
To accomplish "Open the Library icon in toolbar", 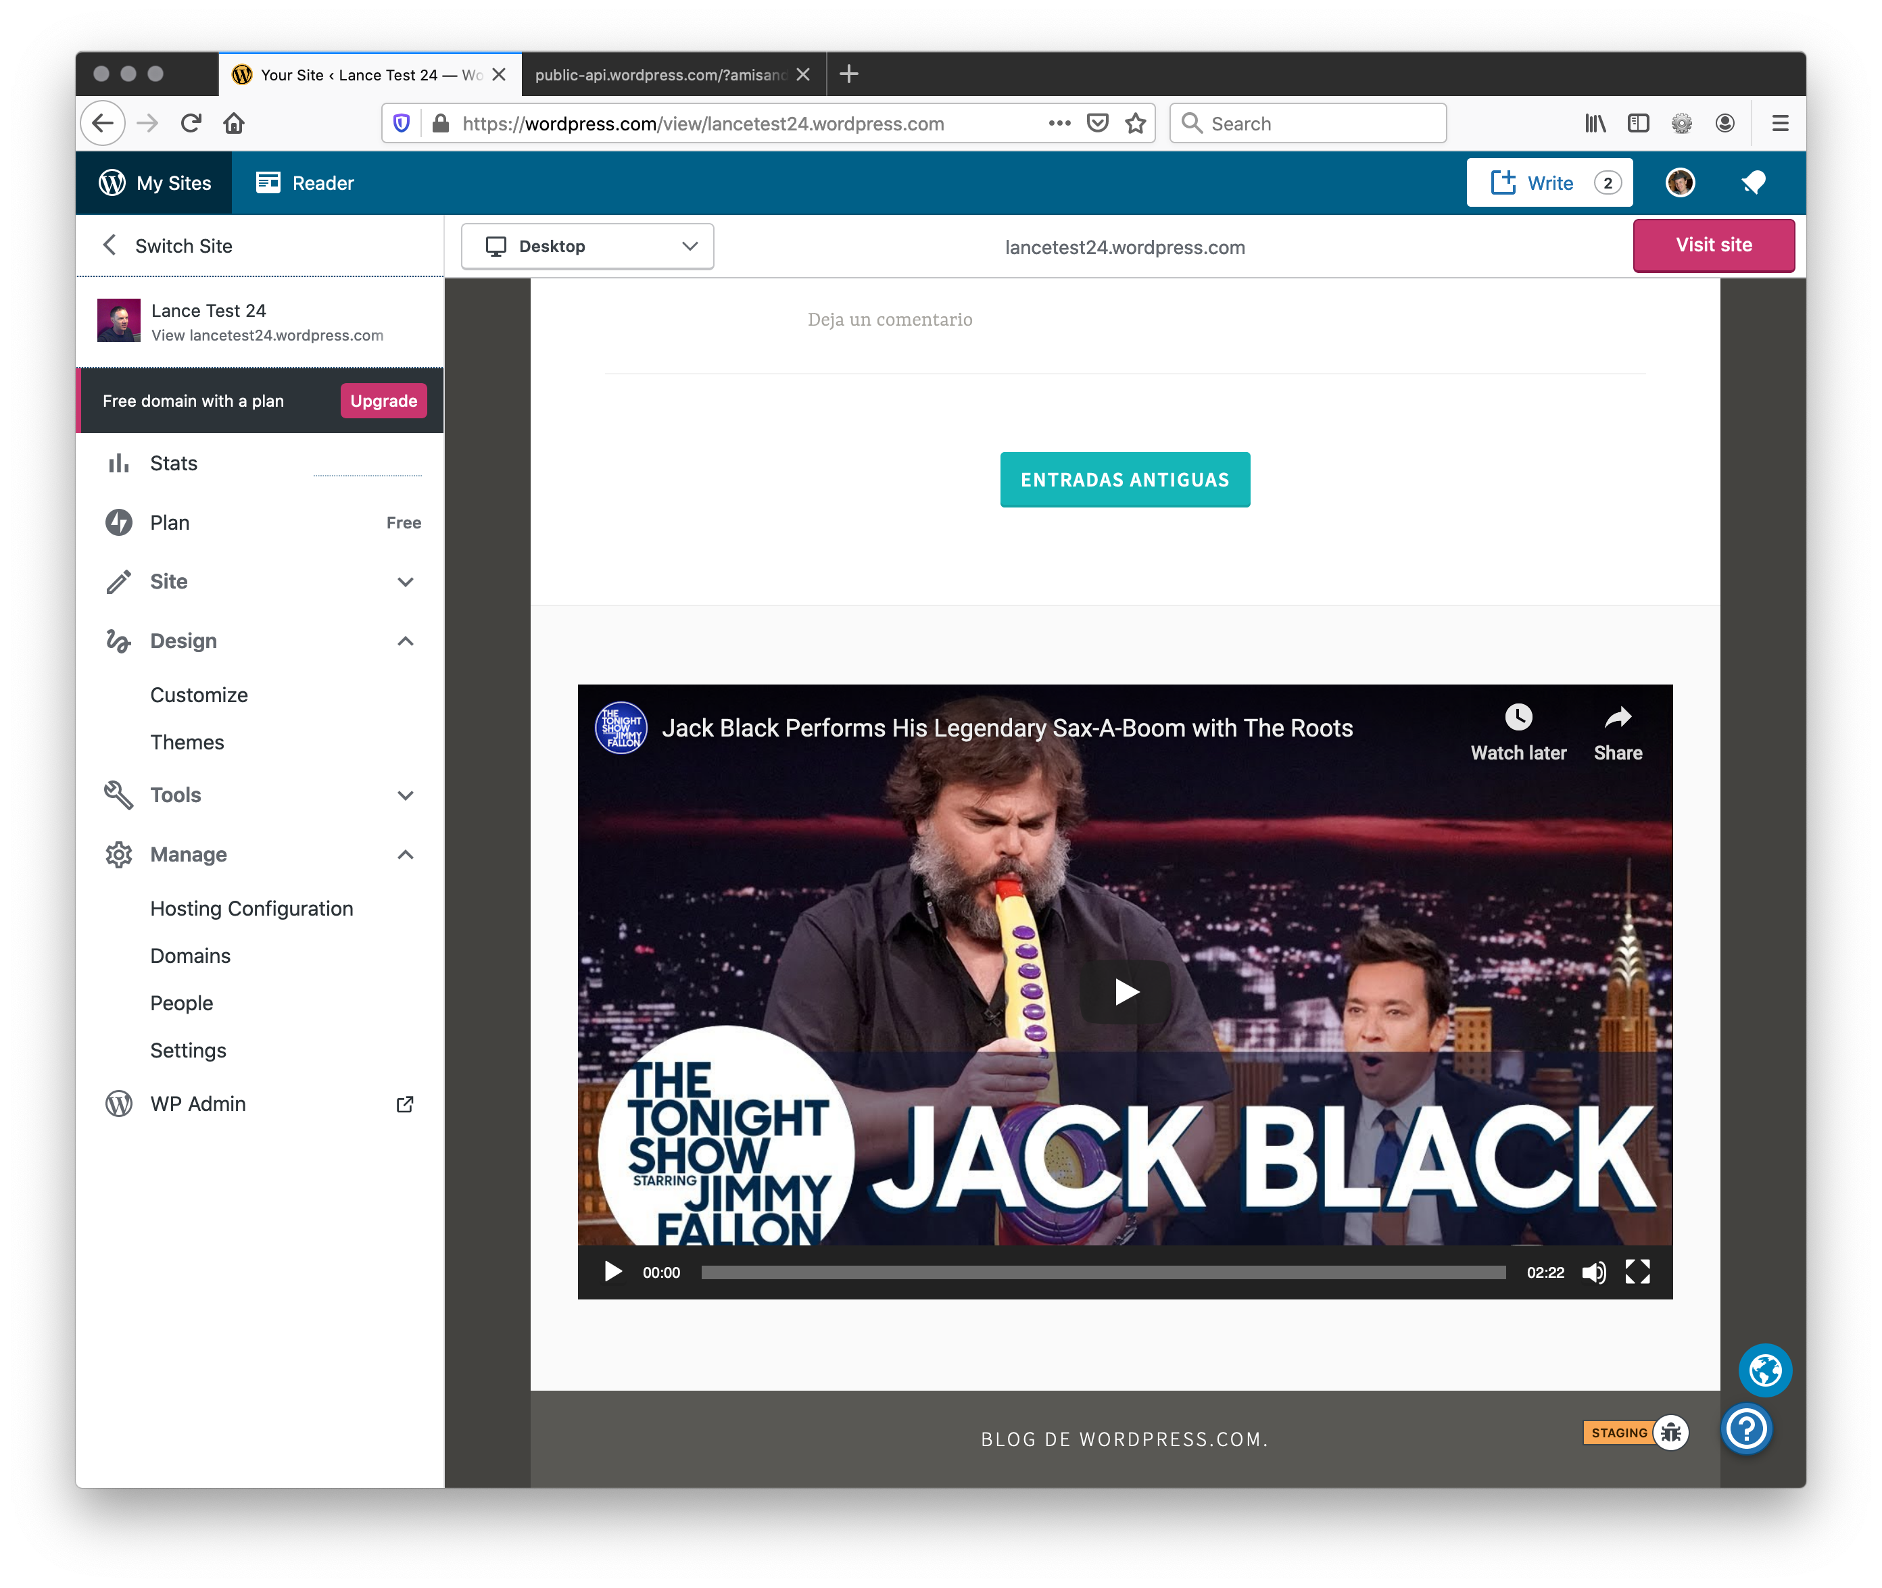I will click(1595, 124).
